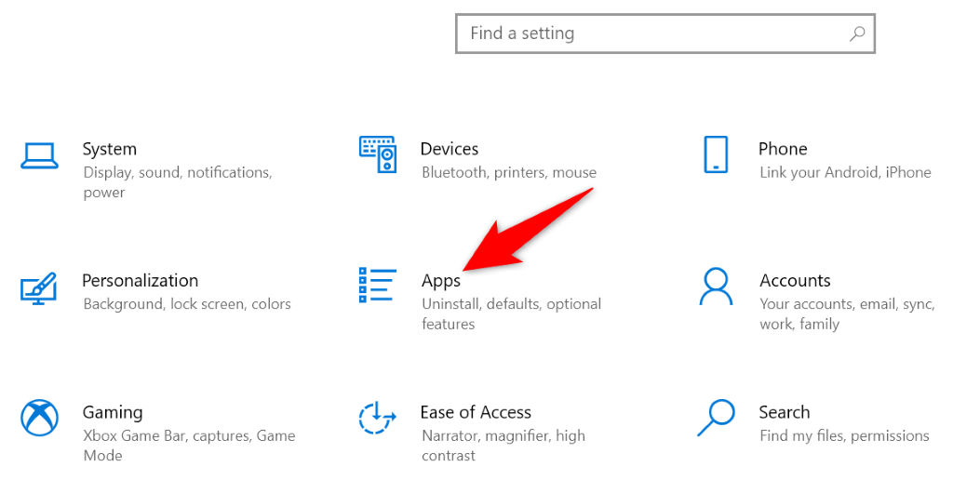Image resolution: width=953 pixels, height=480 pixels.
Task: Click the System laptop icon
Action: [x=40, y=154]
